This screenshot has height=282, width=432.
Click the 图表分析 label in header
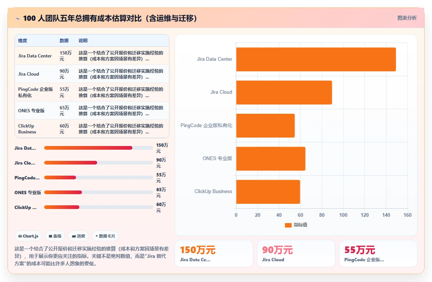click(407, 18)
